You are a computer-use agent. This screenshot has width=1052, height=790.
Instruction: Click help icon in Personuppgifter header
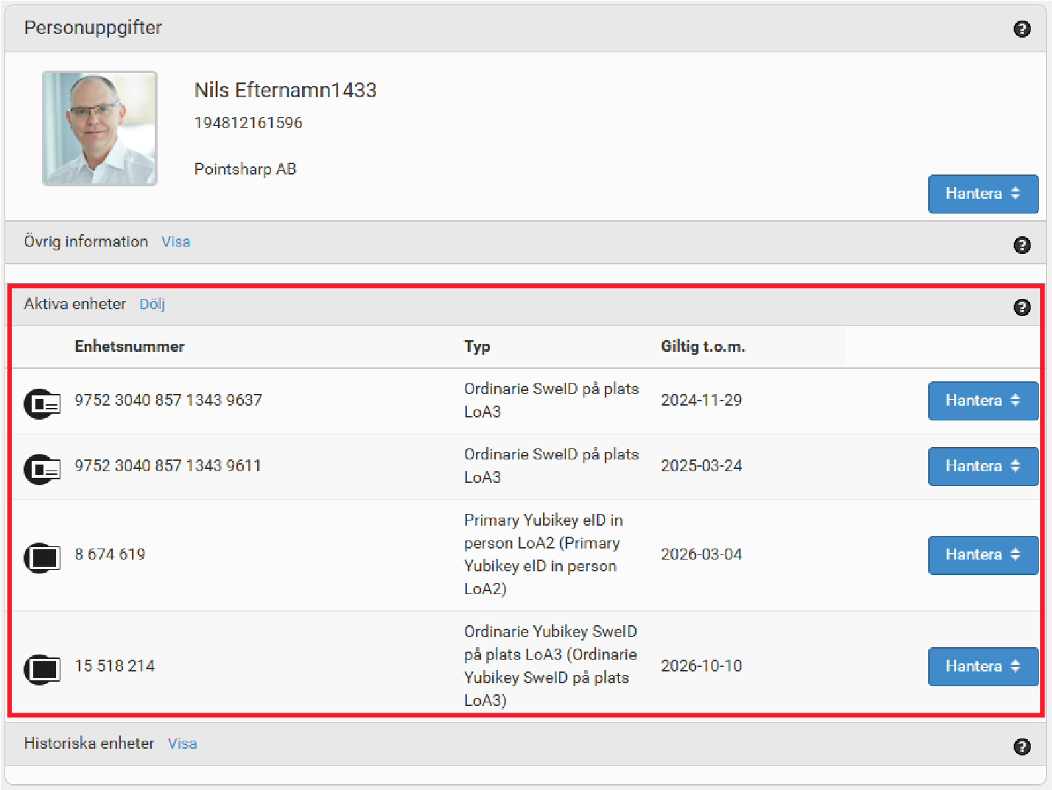1021,29
